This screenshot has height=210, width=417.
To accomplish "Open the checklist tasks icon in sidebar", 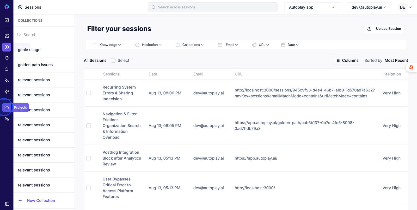I will click(7, 20).
